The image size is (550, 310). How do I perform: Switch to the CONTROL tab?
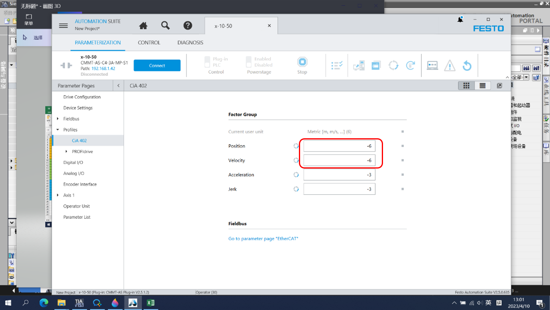point(149,43)
